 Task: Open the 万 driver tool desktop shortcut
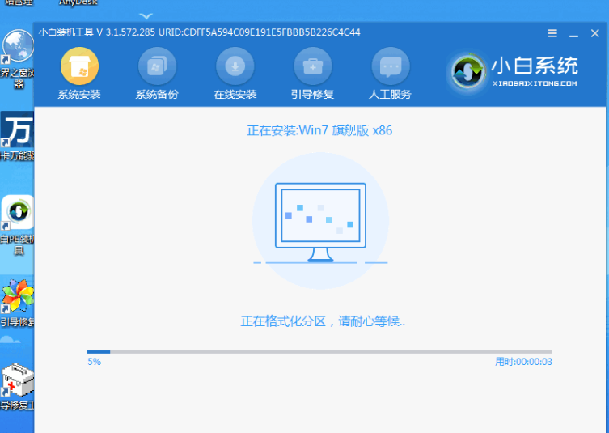tap(17, 130)
